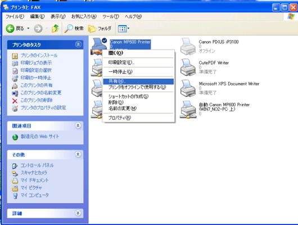Click red X delete printer icon
The image size is (298, 225).
pyautogui.click(x=15, y=101)
